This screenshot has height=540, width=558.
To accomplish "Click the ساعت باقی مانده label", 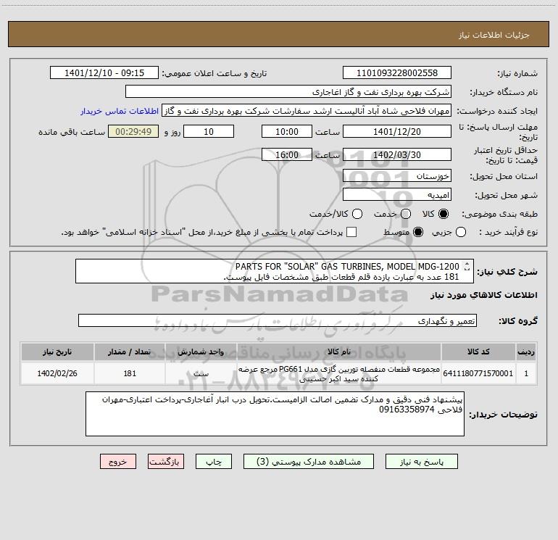I will point(72,132).
